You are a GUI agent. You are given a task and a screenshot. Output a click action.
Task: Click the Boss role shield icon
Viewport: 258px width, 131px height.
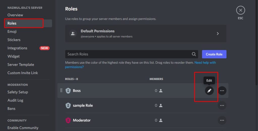coord(68,91)
